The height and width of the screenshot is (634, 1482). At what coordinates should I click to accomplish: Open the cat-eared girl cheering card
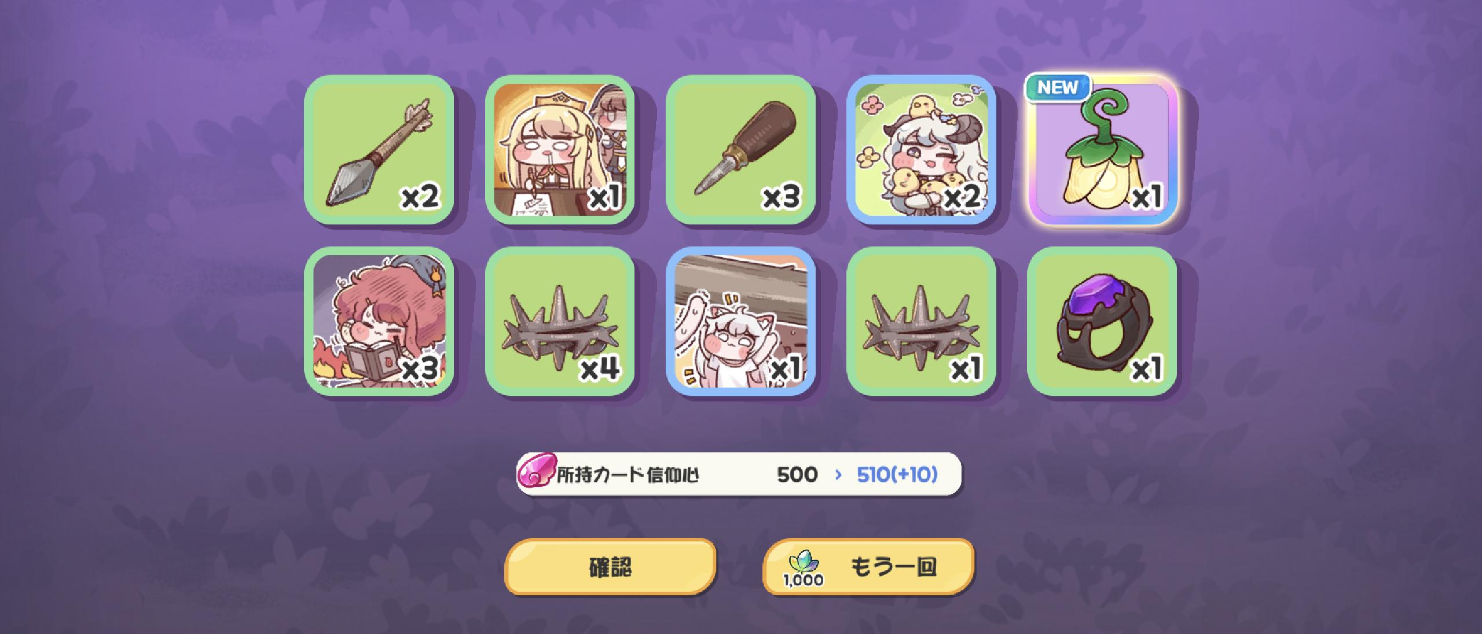[x=740, y=321]
